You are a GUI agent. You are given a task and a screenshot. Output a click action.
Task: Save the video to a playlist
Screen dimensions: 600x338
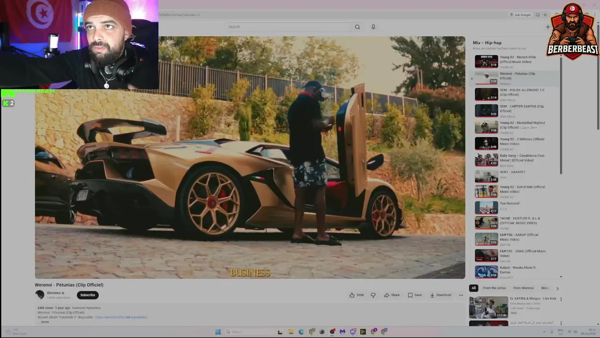[415, 295]
